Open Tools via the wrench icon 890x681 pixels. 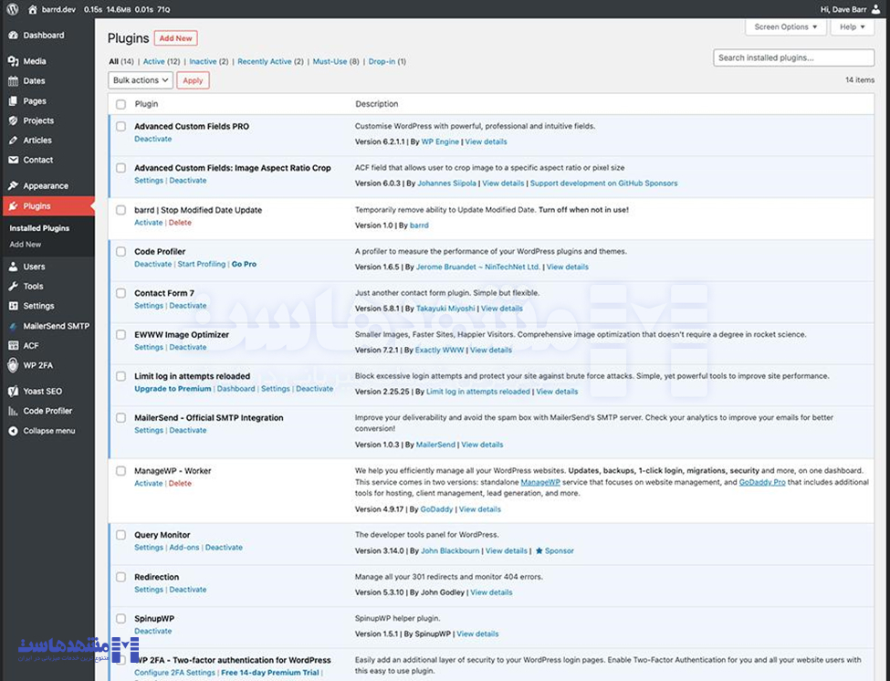pos(13,287)
